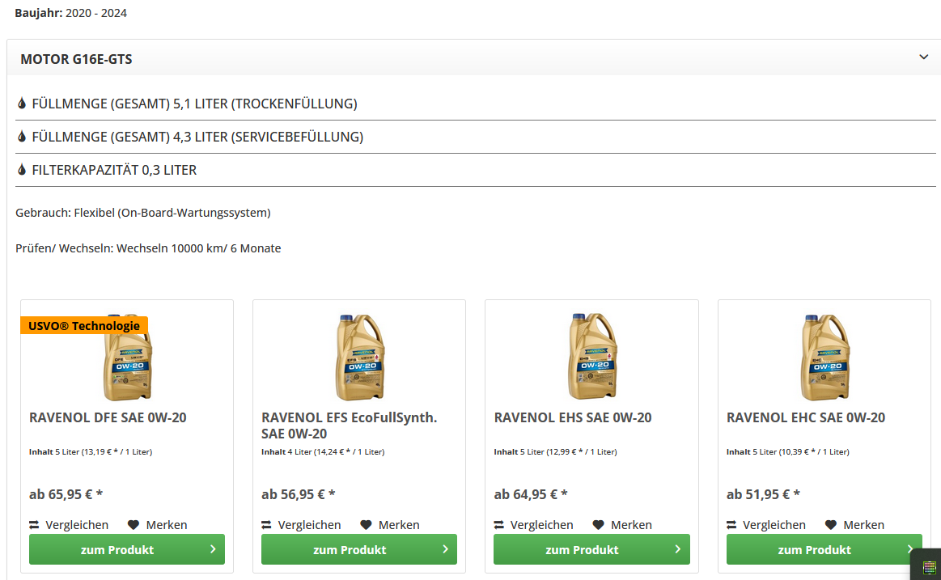Open the dark widget icon at bottom-right corner
Screen dimensions: 941x580
[x=929, y=567]
